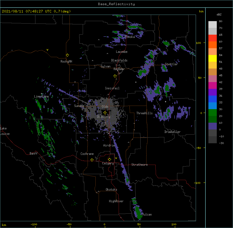Viewport: 233px width, 228px height.
Task: Click the Stettler label
Action: (171, 64)
